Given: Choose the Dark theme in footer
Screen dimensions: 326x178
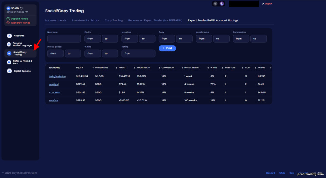Looking at the screenshot, I should click(x=292, y=173).
